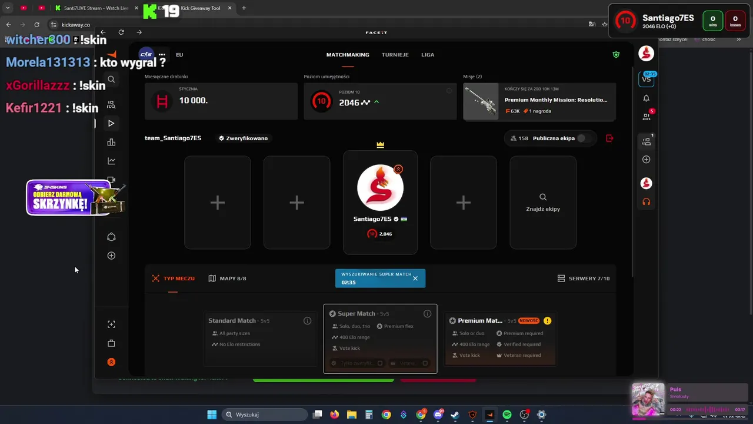The width and height of the screenshot is (753, 424).
Task: Open the Poziom 10 2046 Elo card
Action: tap(380, 101)
